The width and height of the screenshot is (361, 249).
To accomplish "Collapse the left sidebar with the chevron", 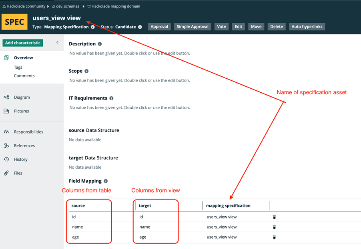I will [57, 42].
